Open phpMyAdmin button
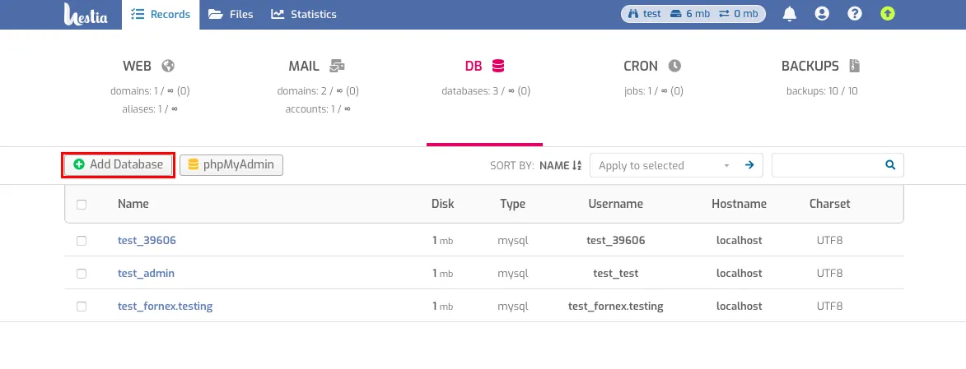 click(231, 165)
